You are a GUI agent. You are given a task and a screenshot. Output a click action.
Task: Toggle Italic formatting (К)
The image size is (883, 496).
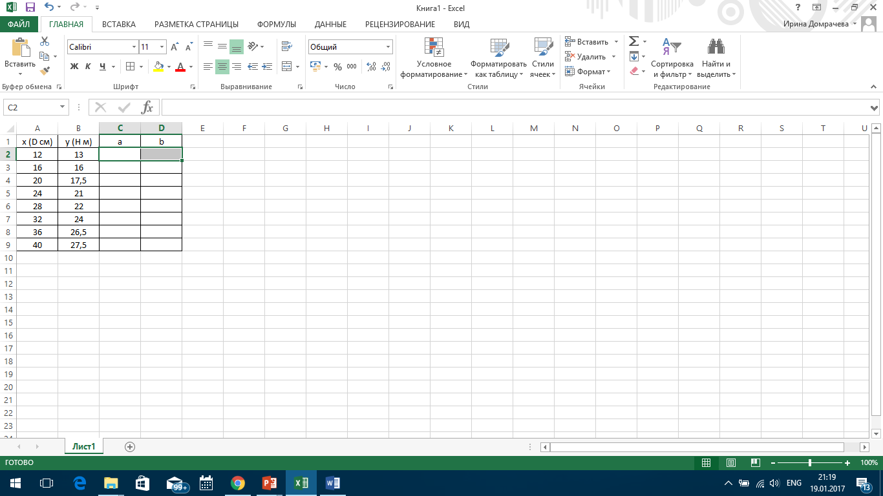point(88,67)
